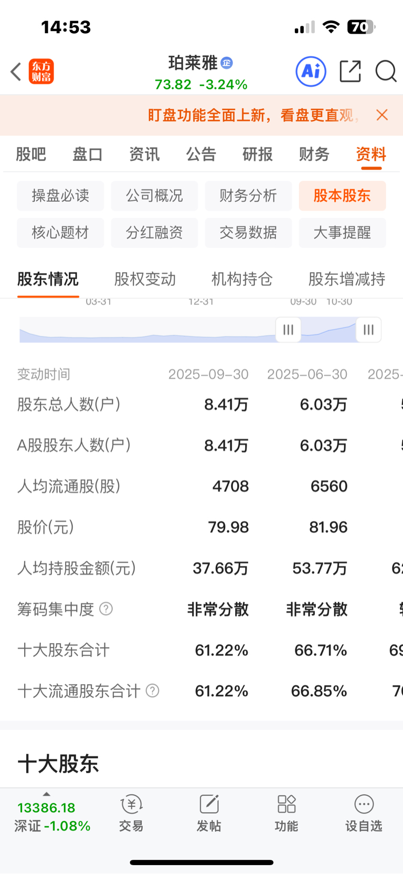Viewport: 403px width, 874px height.
Task: Open the search magnifier icon
Action: point(386,71)
